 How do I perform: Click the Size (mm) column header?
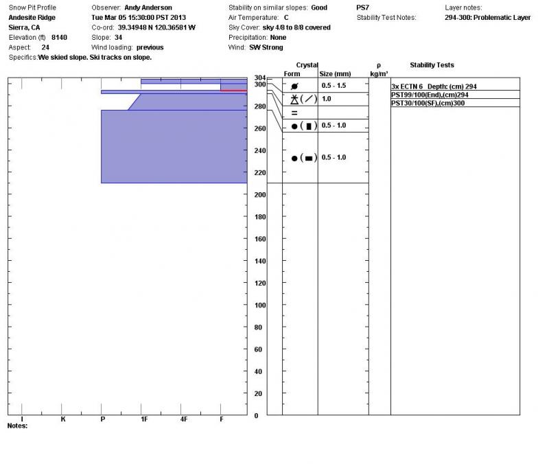pyautogui.click(x=335, y=73)
